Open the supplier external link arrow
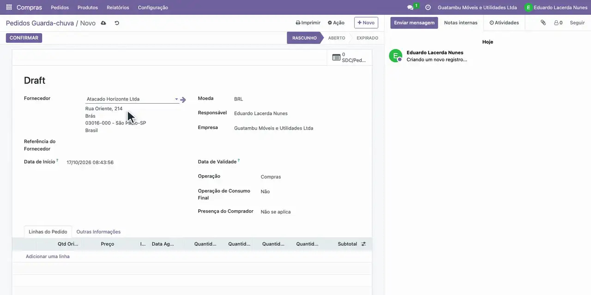 point(183,100)
